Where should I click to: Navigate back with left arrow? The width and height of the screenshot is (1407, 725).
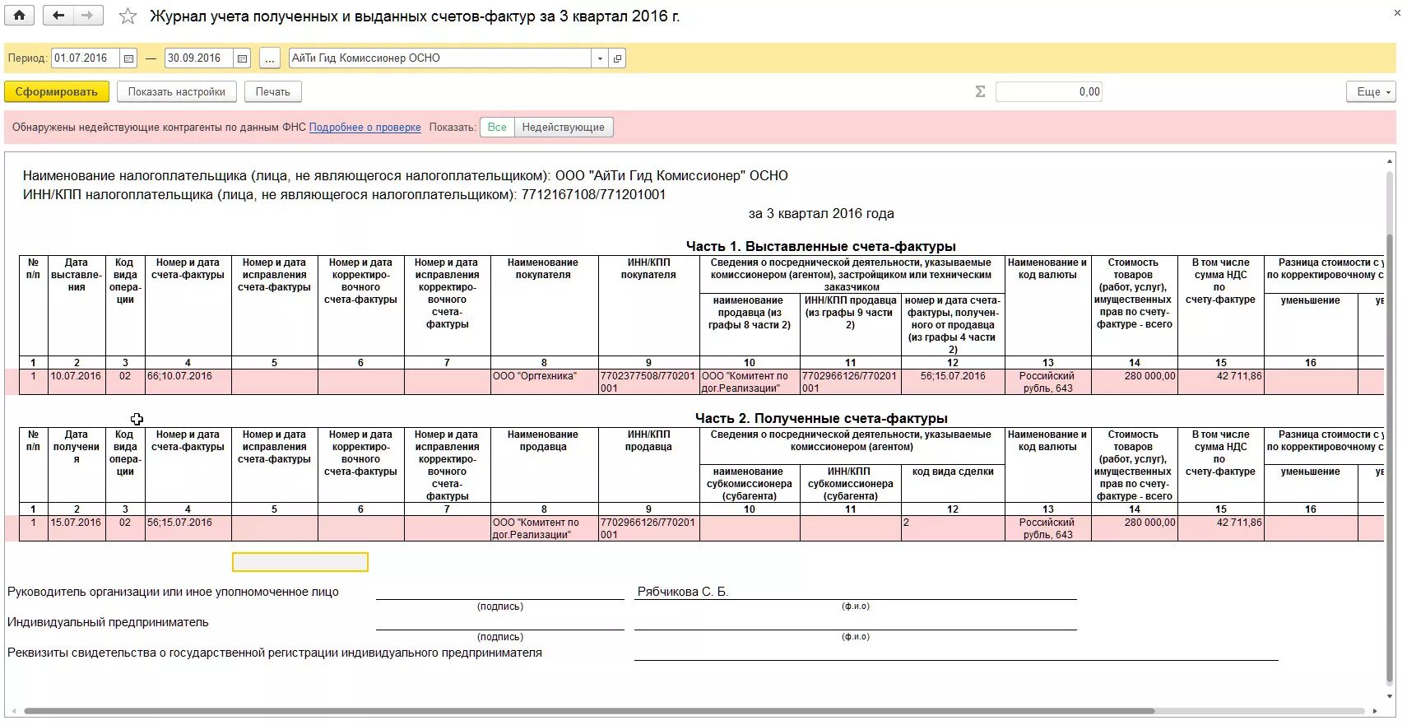click(x=58, y=15)
